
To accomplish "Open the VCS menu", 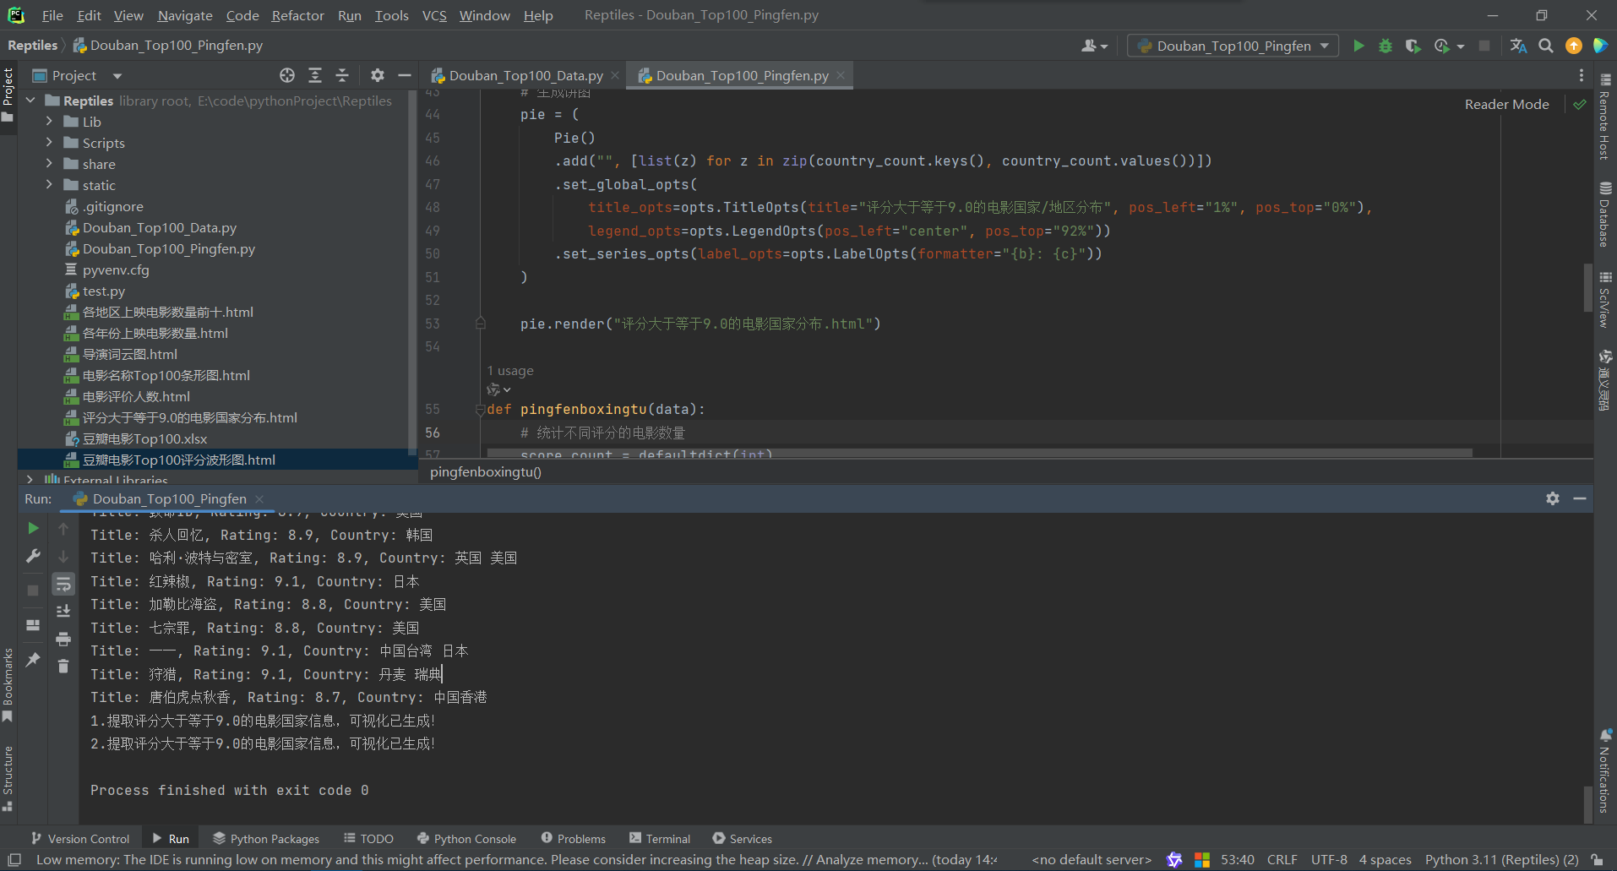I will coord(434,15).
